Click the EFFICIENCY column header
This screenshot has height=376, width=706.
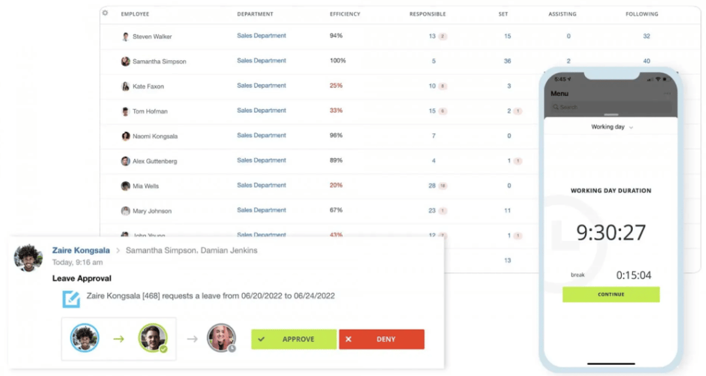(x=345, y=13)
